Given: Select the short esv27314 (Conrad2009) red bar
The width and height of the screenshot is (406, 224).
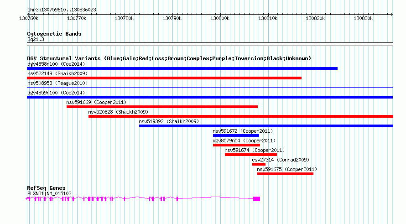Looking at the screenshot, I should pyautogui.click(x=259, y=164).
